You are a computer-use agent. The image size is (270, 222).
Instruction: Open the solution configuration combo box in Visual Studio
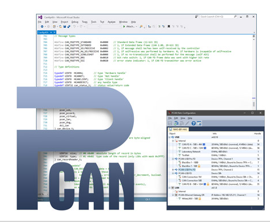pos(93,26)
